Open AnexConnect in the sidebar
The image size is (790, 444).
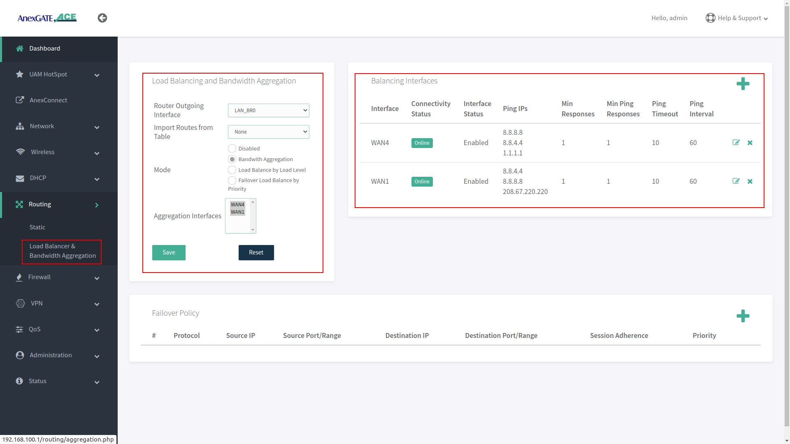48,100
